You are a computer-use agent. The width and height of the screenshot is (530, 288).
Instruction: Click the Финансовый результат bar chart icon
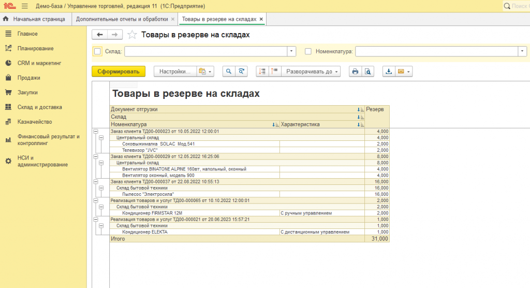[8, 140]
